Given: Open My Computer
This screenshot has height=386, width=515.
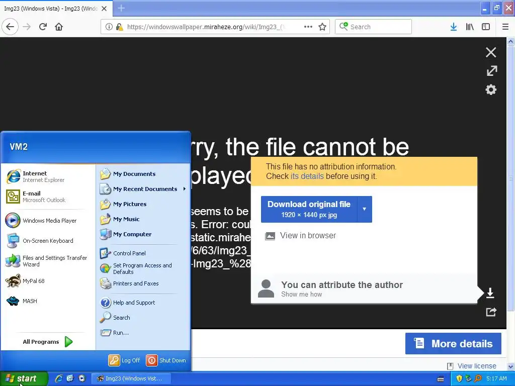Looking at the screenshot, I should [143, 234].
